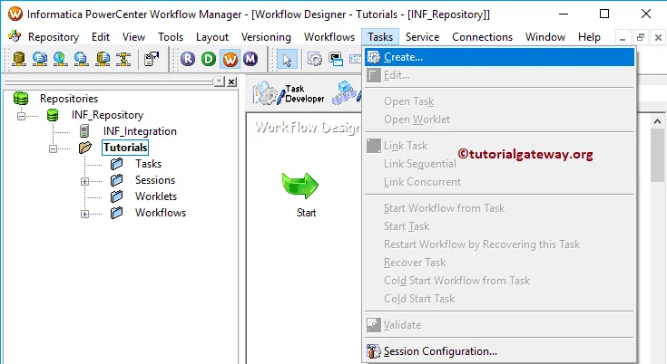The width and height of the screenshot is (667, 364).
Task: Open the Tools menu
Action: click(x=171, y=37)
